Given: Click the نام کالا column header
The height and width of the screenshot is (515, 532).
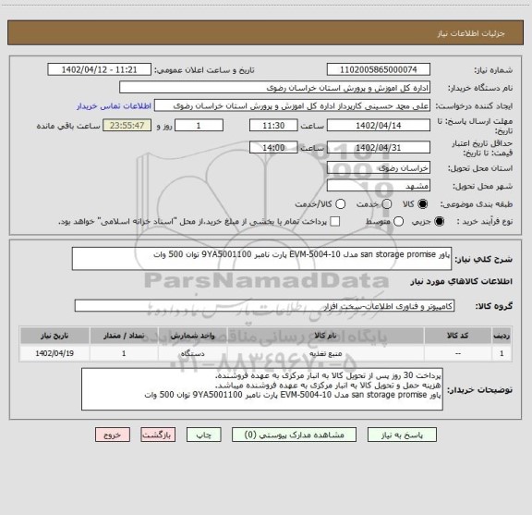Looking at the screenshot, I should point(326,336).
